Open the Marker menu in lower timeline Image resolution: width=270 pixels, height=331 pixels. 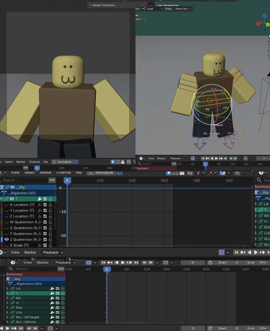coord(43,262)
